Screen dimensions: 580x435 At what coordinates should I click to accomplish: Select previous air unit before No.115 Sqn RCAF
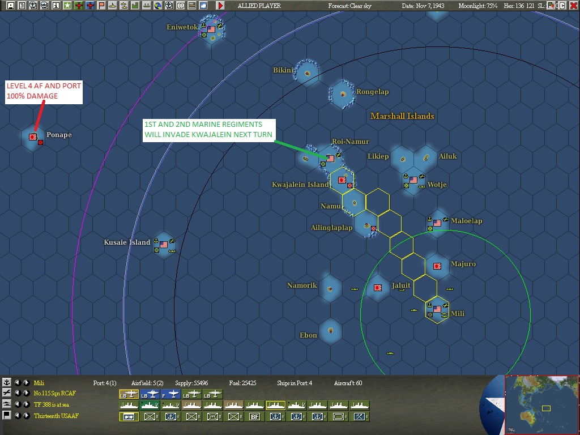tap(18, 393)
